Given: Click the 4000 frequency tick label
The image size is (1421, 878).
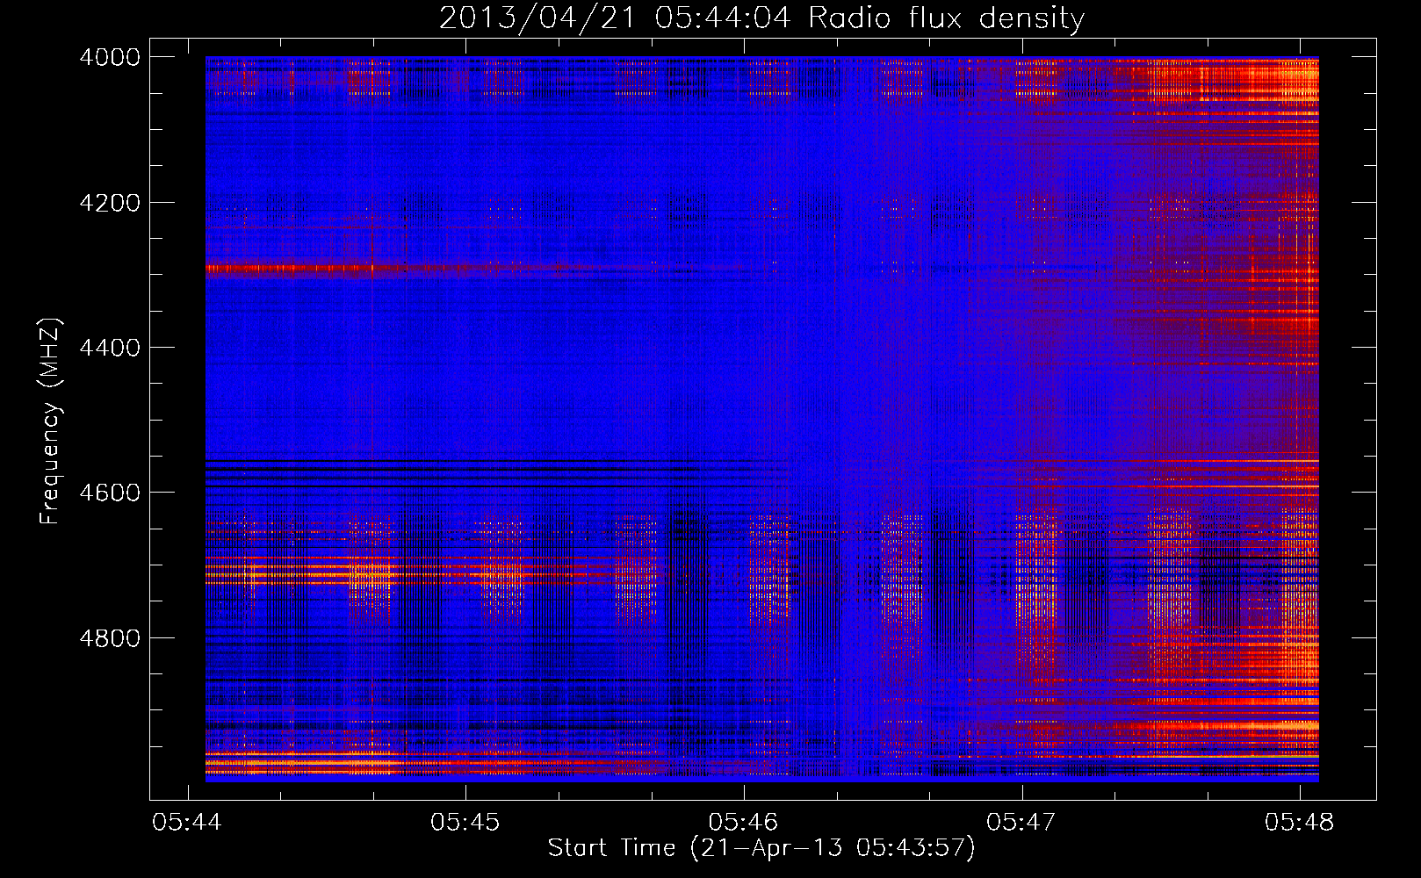Looking at the screenshot, I should 109,57.
